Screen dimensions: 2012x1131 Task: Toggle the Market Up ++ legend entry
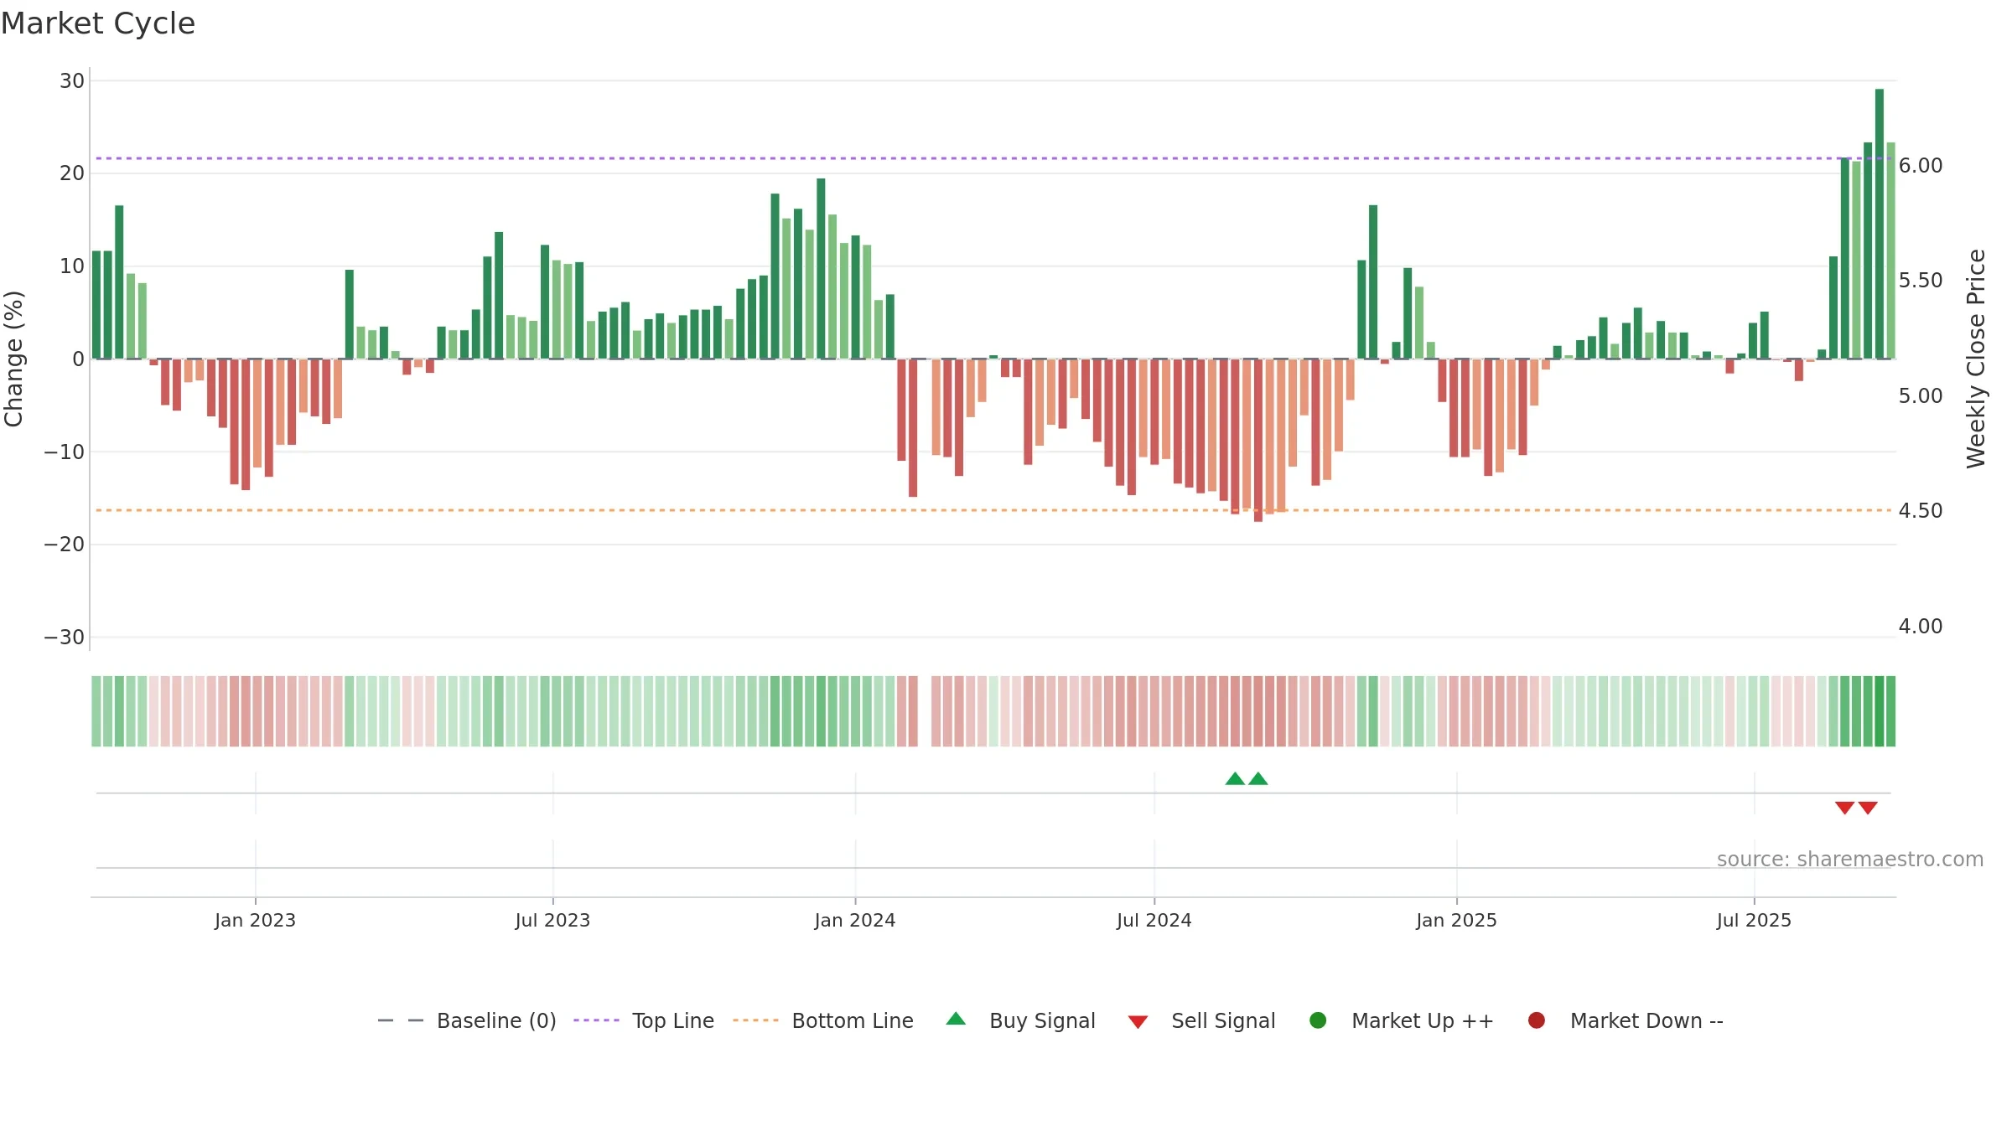pyautogui.click(x=1401, y=1020)
